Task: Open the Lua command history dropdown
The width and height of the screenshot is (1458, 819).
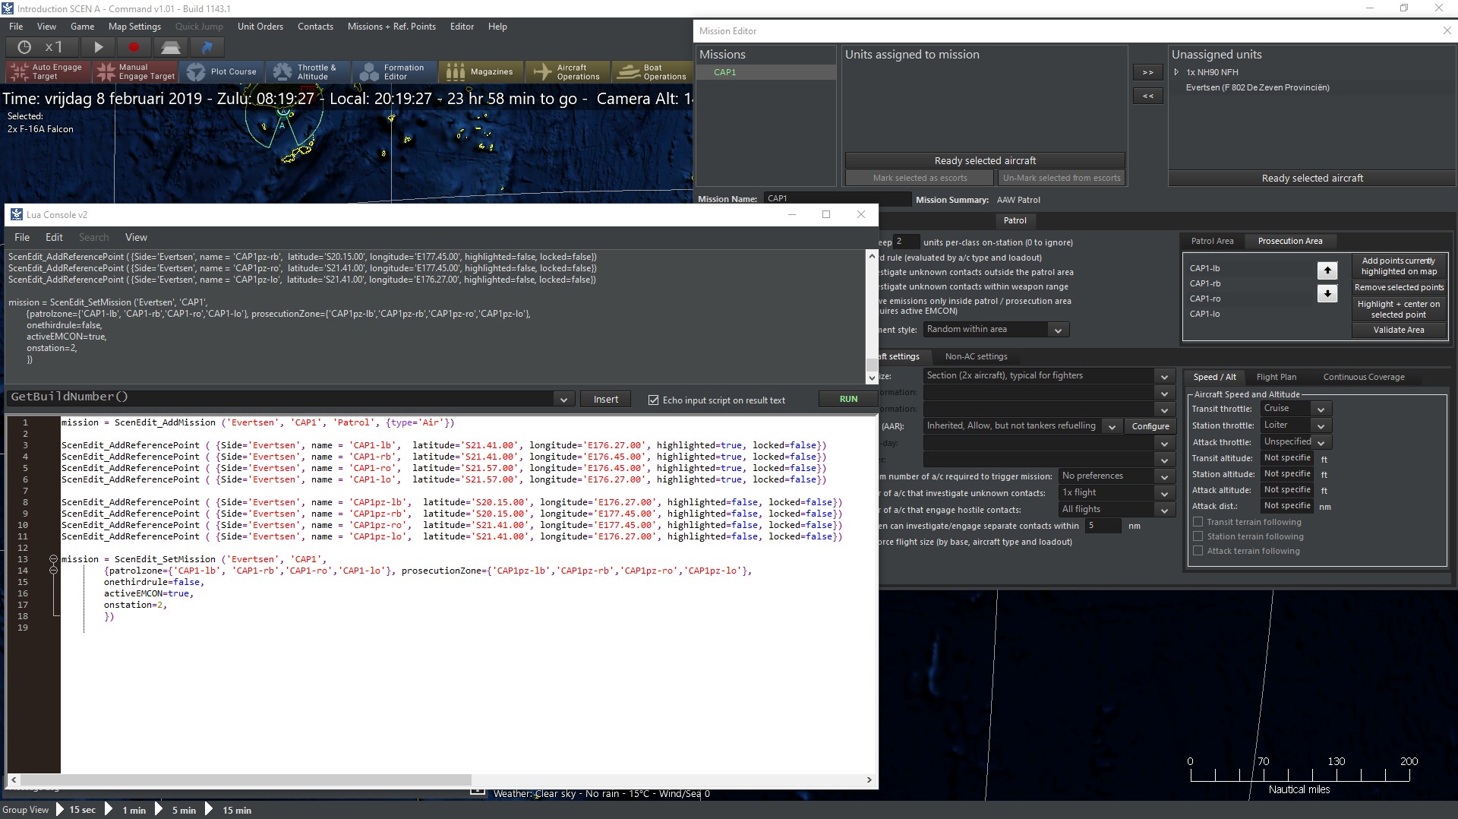Action: pyautogui.click(x=563, y=400)
